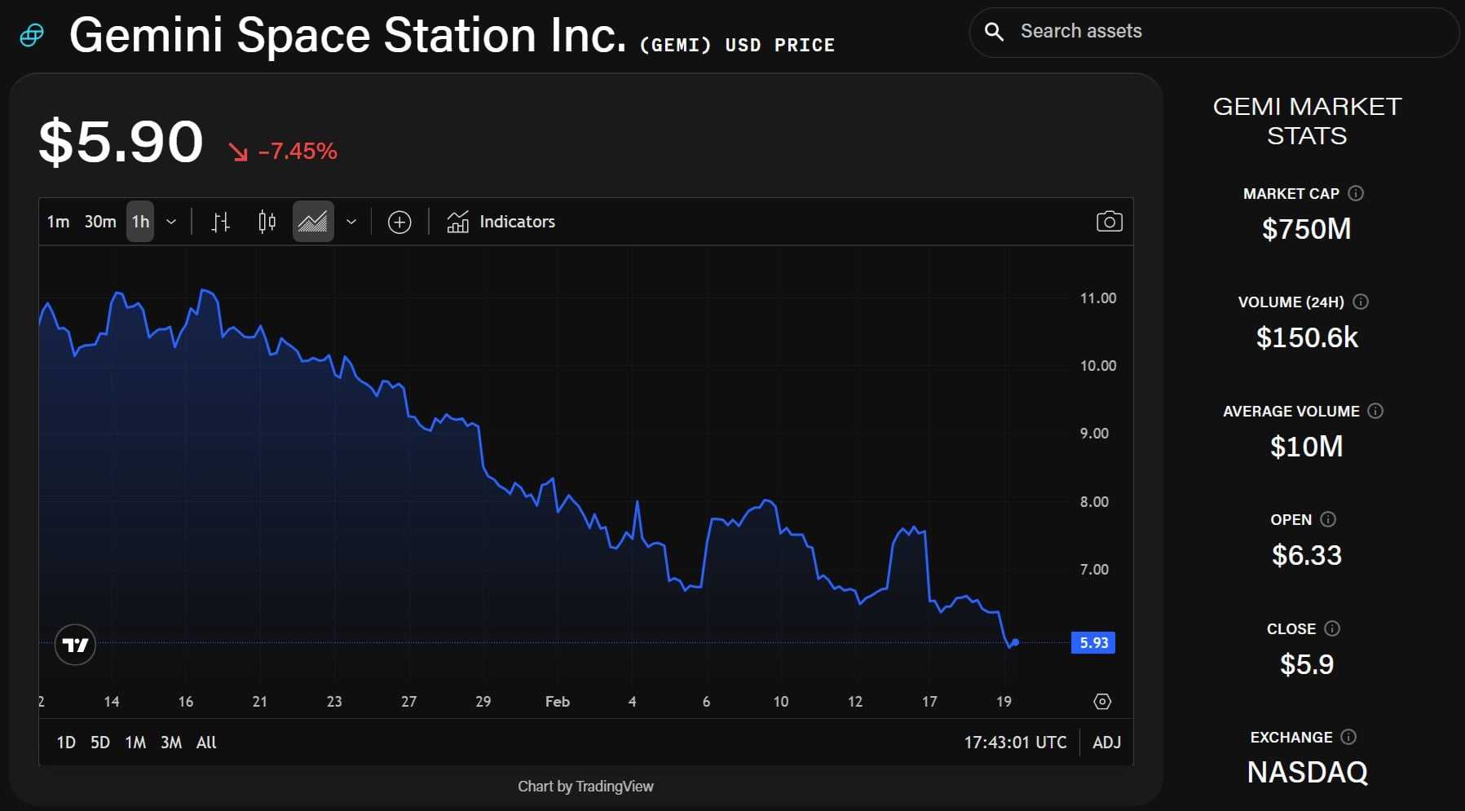Open the chart settings gear icon

[1103, 701]
